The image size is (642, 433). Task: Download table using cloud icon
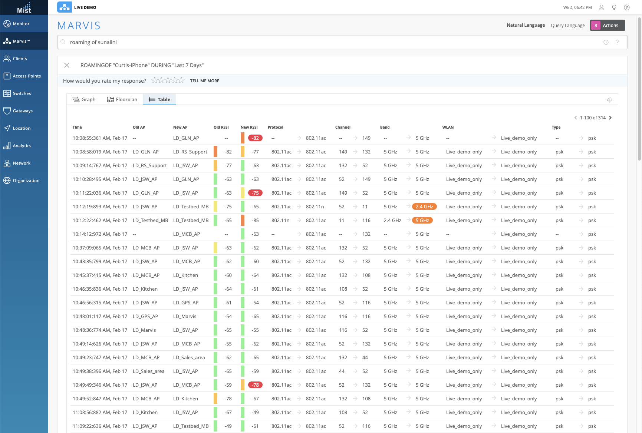click(609, 100)
